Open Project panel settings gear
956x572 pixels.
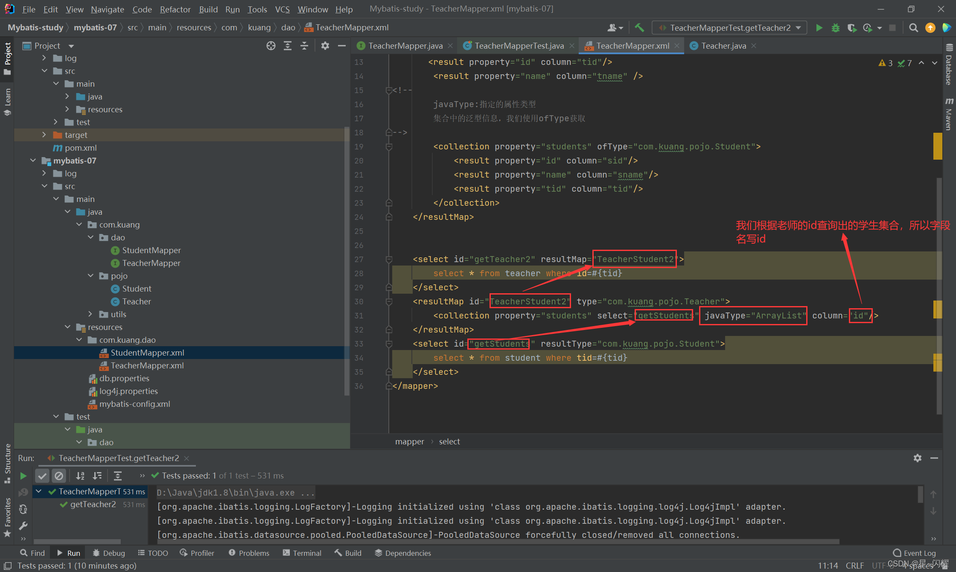coord(325,46)
